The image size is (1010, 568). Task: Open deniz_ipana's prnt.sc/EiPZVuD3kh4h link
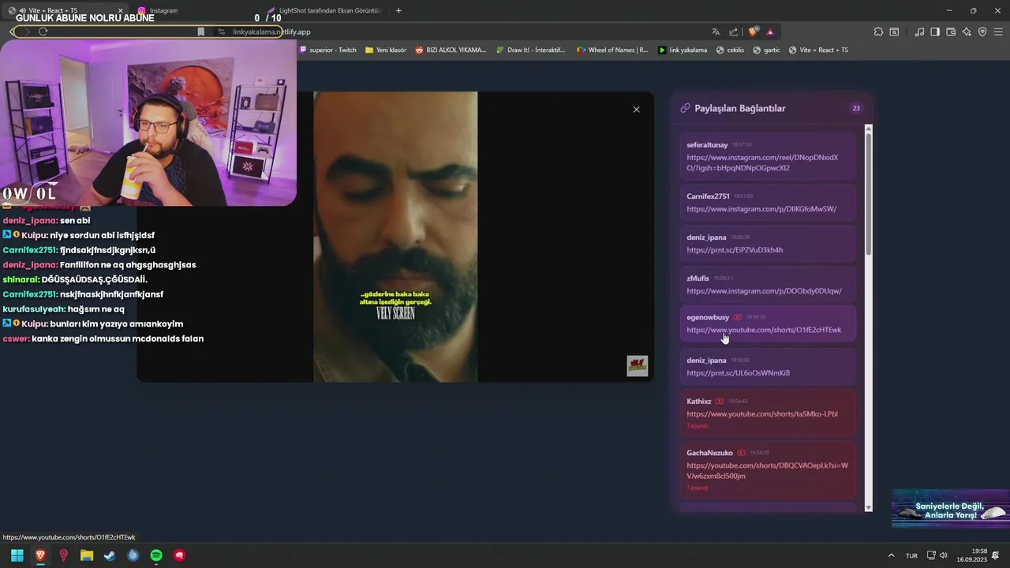tap(735, 250)
